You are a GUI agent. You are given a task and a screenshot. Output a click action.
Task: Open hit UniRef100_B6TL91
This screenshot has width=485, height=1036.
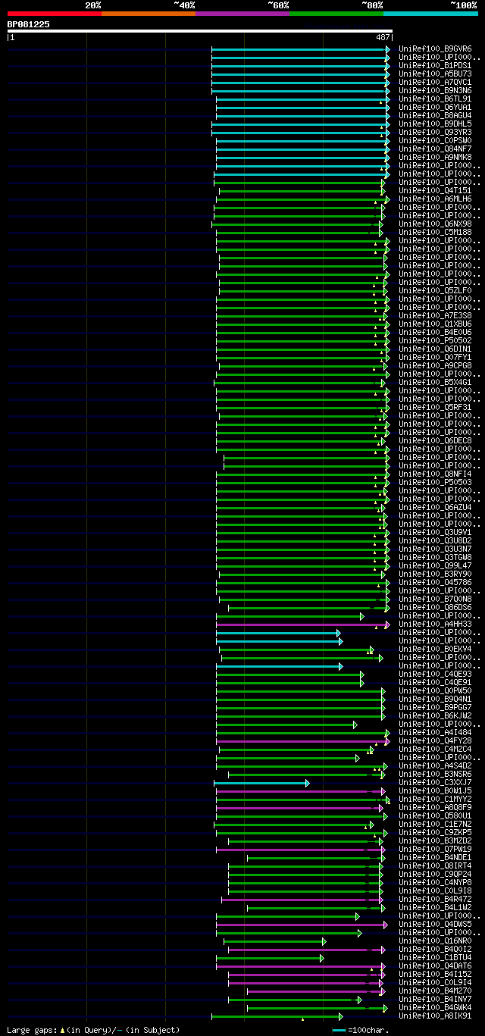(434, 99)
